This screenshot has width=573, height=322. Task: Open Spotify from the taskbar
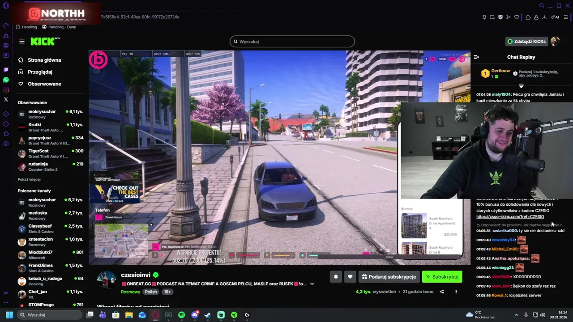(x=181, y=315)
